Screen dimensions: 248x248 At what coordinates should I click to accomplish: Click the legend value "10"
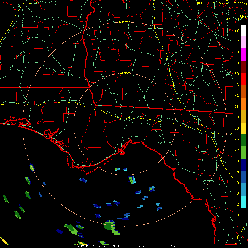pos(237,183)
